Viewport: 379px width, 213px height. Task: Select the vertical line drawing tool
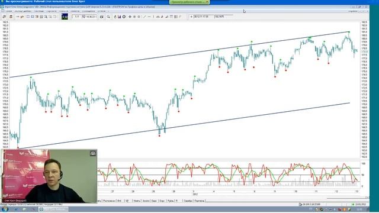(153, 17)
